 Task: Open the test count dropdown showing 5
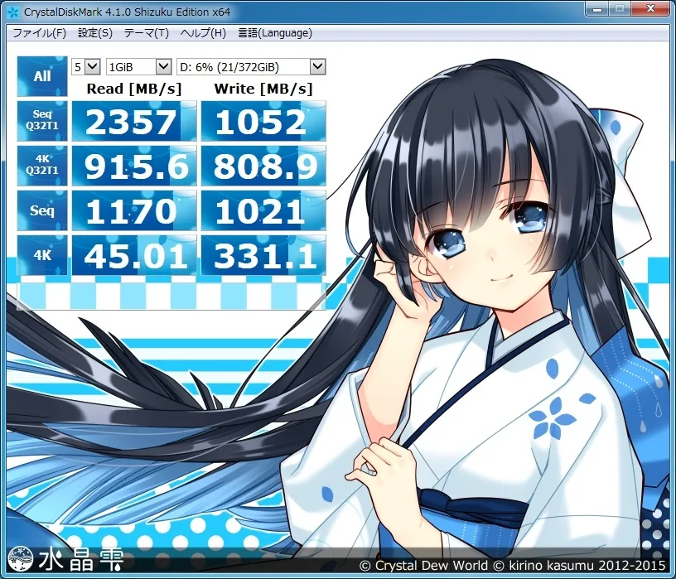86,67
